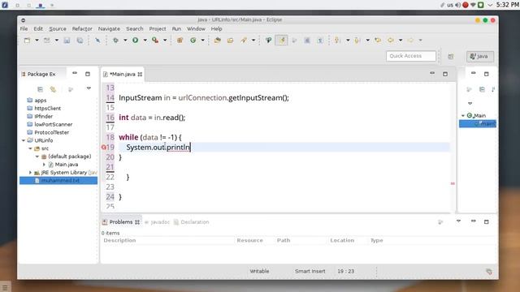Screen dimensions: 520x292
Task: Click the volume icon in system tray
Action: pyautogui.click(x=458, y=5)
